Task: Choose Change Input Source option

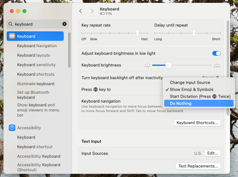Action: click(x=199, y=83)
